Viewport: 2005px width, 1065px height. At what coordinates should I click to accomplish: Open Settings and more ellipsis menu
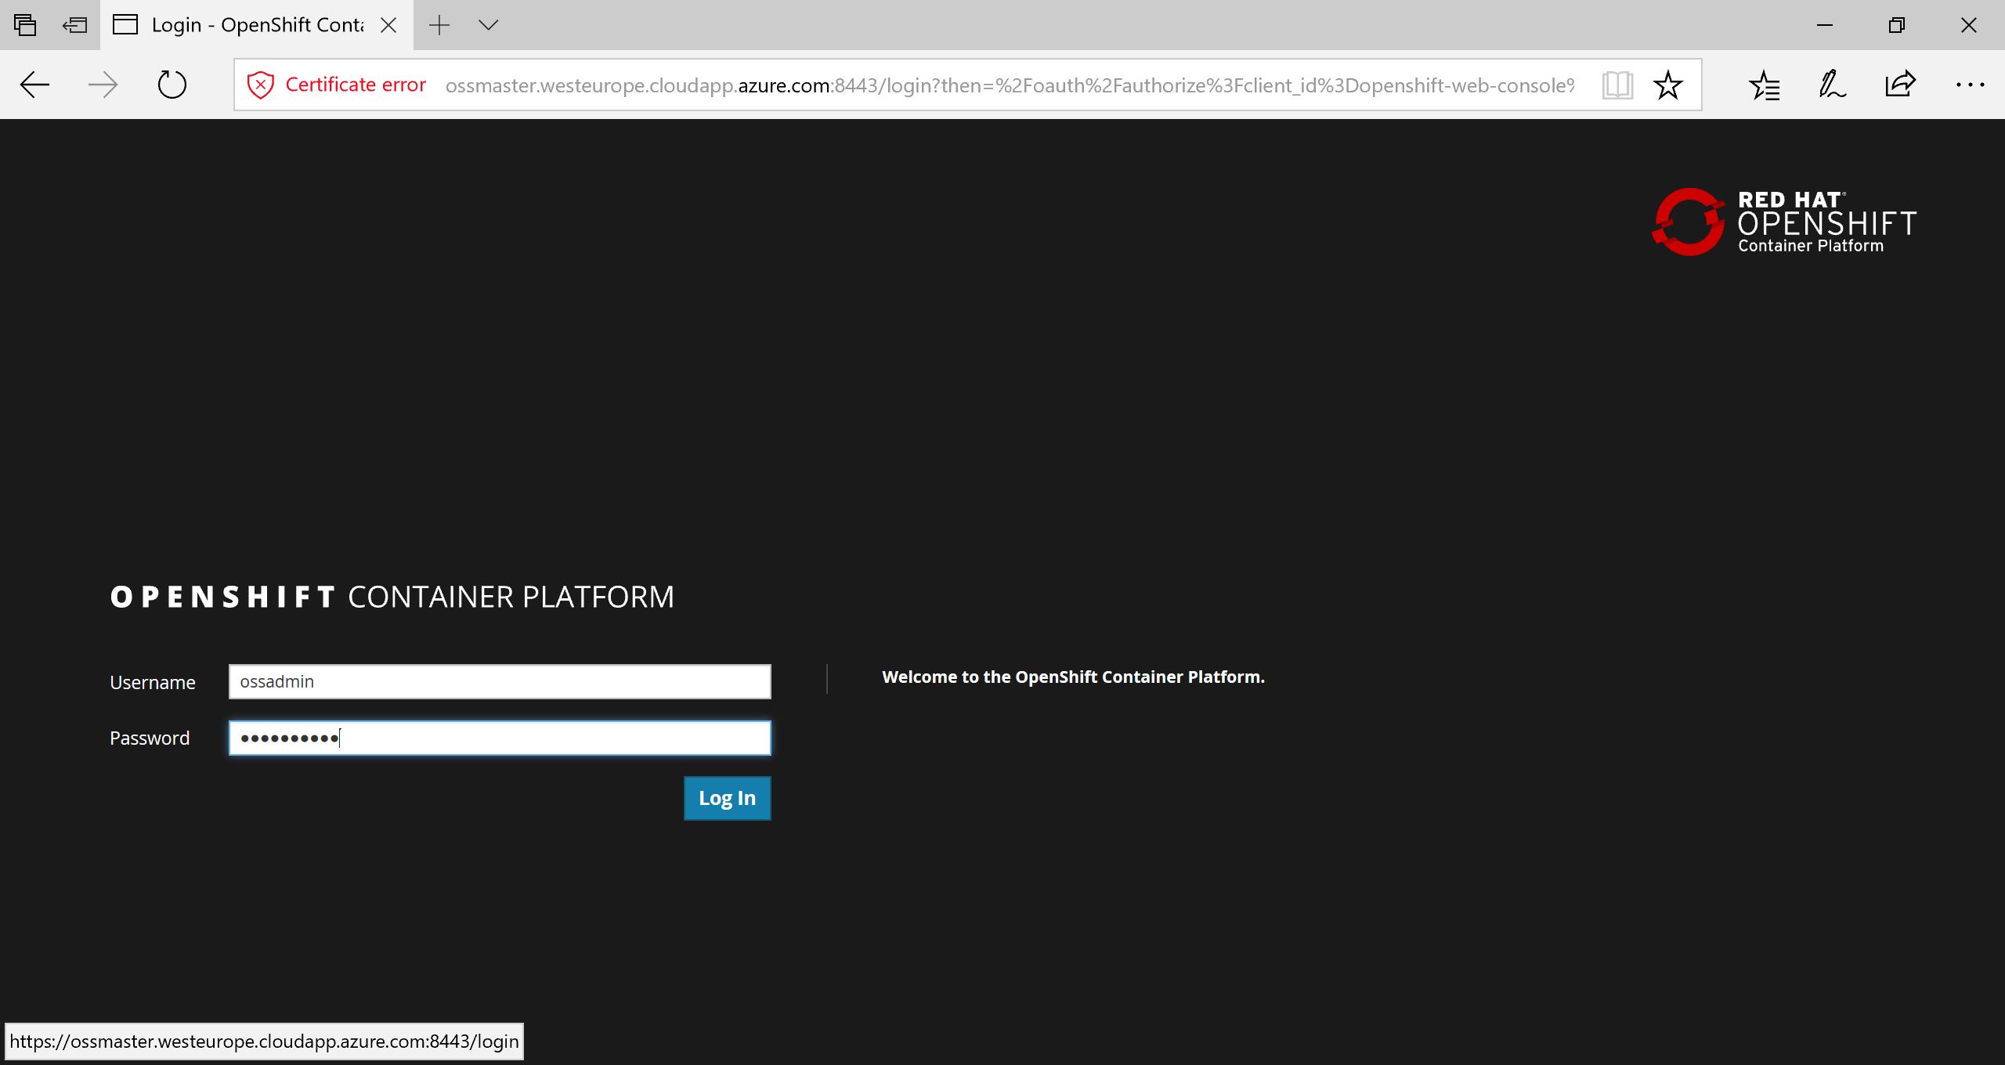1969,85
